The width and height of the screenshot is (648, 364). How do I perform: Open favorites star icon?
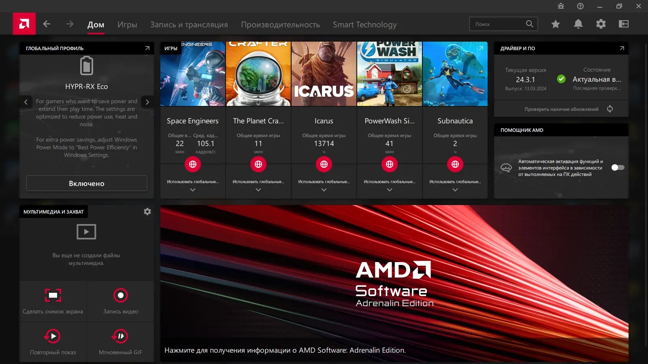coord(556,24)
